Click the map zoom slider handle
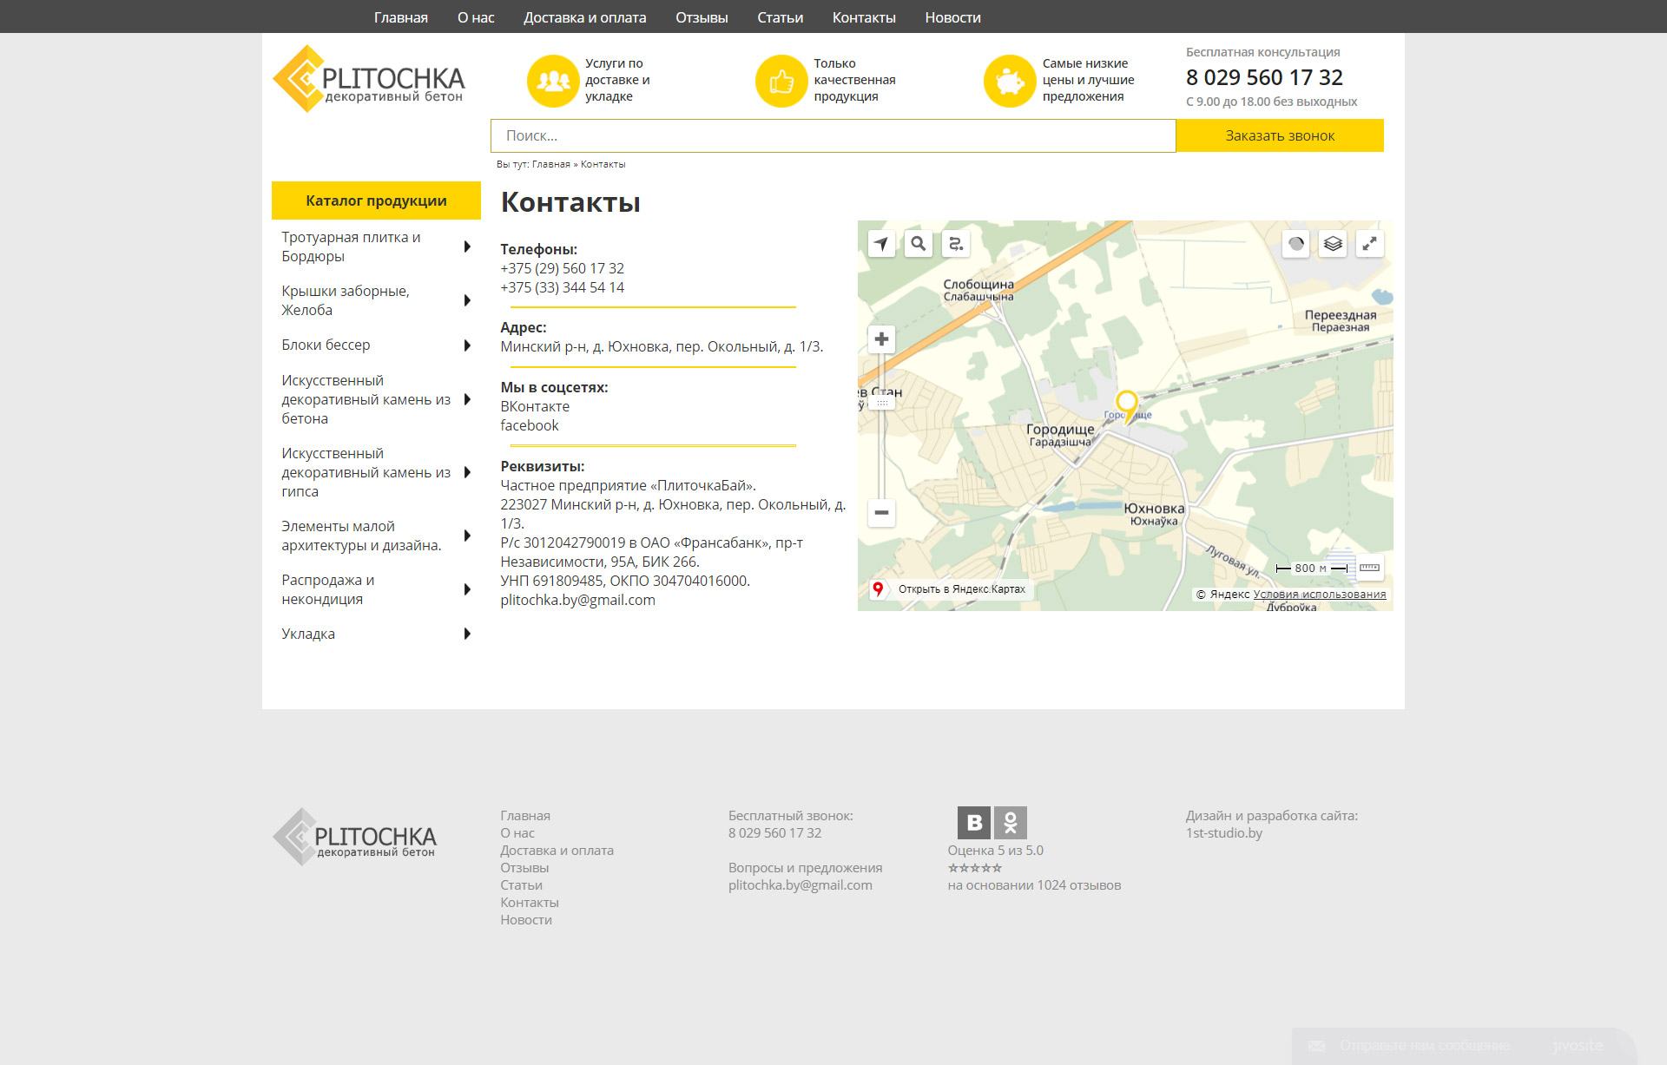 point(881,403)
